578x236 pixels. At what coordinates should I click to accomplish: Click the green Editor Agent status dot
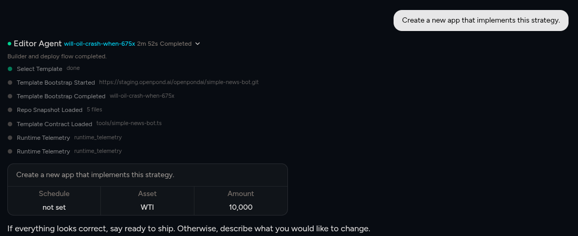coord(9,44)
